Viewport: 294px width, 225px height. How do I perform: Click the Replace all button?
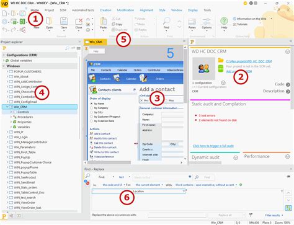click(x=226, y=215)
